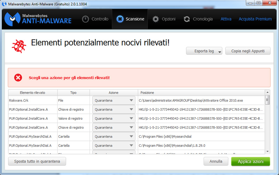Open the Controllo tab

point(95,19)
